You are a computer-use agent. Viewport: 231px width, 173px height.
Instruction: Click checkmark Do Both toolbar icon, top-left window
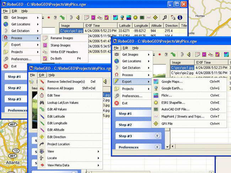(x=107, y=18)
